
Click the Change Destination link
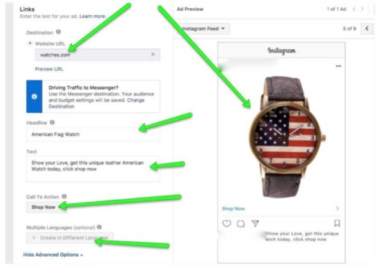click(x=97, y=103)
